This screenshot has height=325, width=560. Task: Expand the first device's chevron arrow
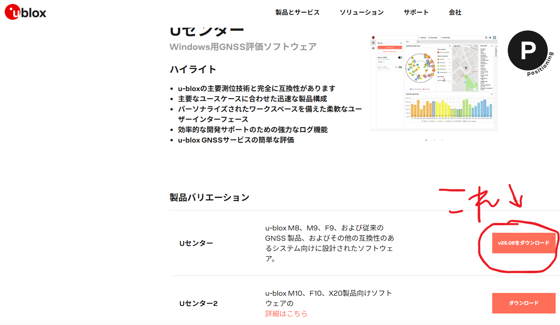point(401,62)
